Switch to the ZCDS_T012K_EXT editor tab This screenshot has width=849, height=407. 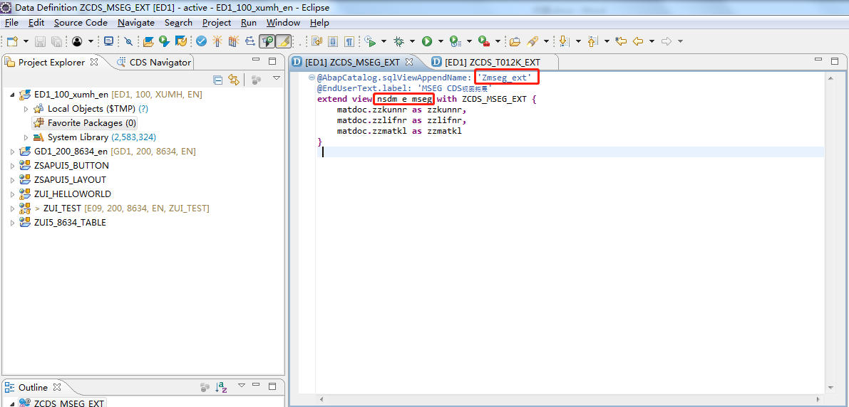click(490, 62)
